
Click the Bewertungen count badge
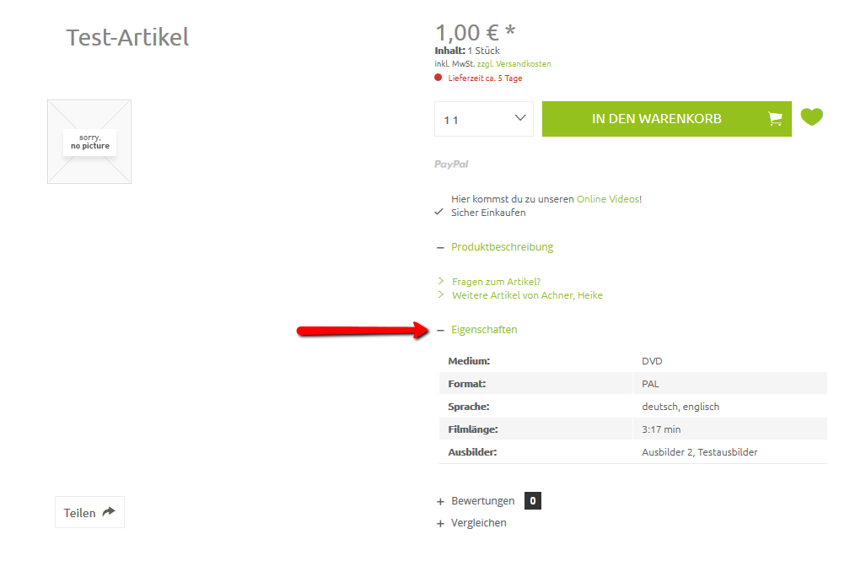(532, 501)
